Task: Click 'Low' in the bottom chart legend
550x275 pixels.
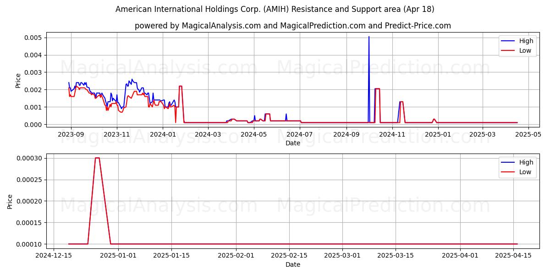Action: (x=525, y=172)
